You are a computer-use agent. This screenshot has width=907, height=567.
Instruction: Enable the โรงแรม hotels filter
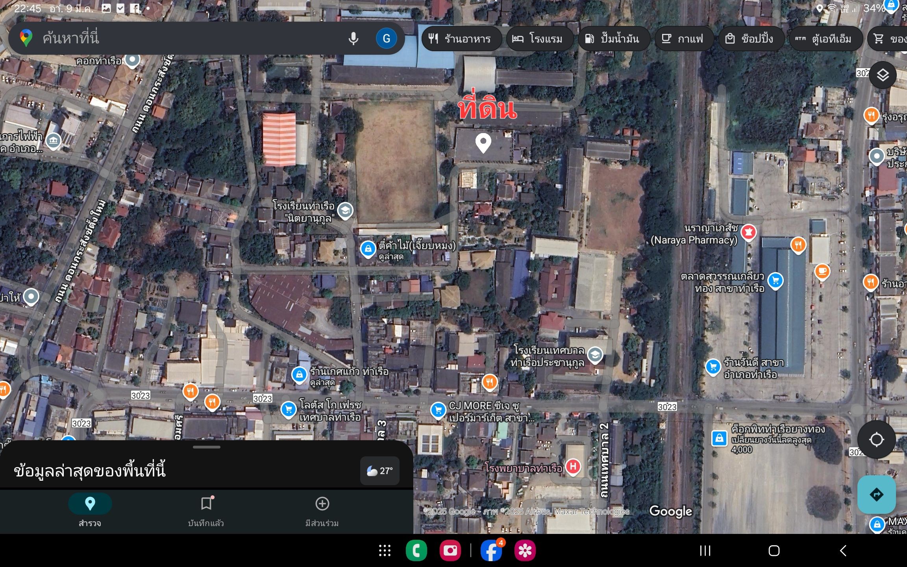539,38
